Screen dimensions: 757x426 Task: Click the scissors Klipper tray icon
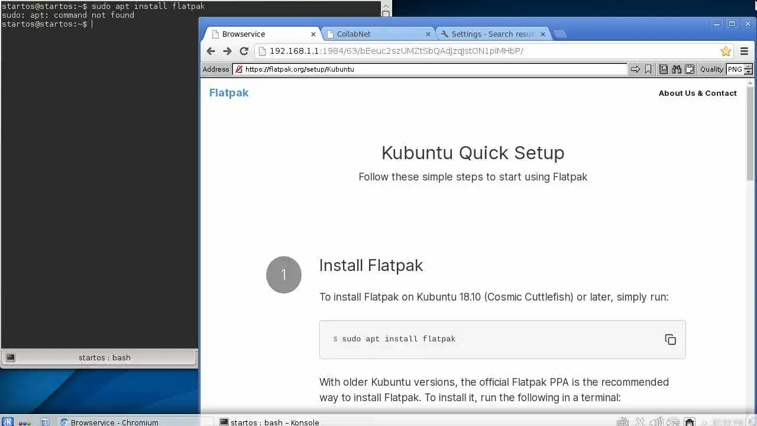(640, 422)
